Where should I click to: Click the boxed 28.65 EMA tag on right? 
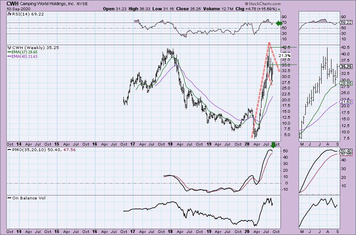(x=346, y=83)
